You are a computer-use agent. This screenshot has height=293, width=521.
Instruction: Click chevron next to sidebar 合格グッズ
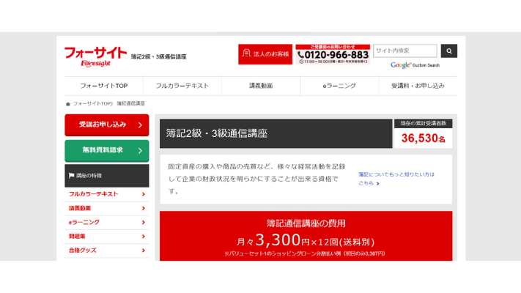(x=144, y=251)
